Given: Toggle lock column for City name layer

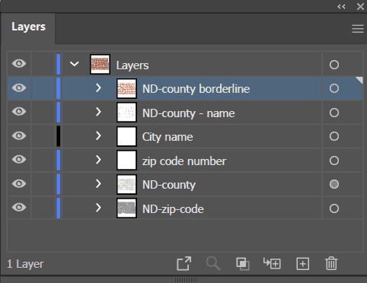Looking at the screenshot, I should (43, 136).
